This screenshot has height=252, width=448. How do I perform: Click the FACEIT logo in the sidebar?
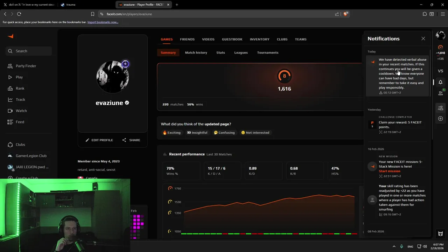[x=10, y=36]
